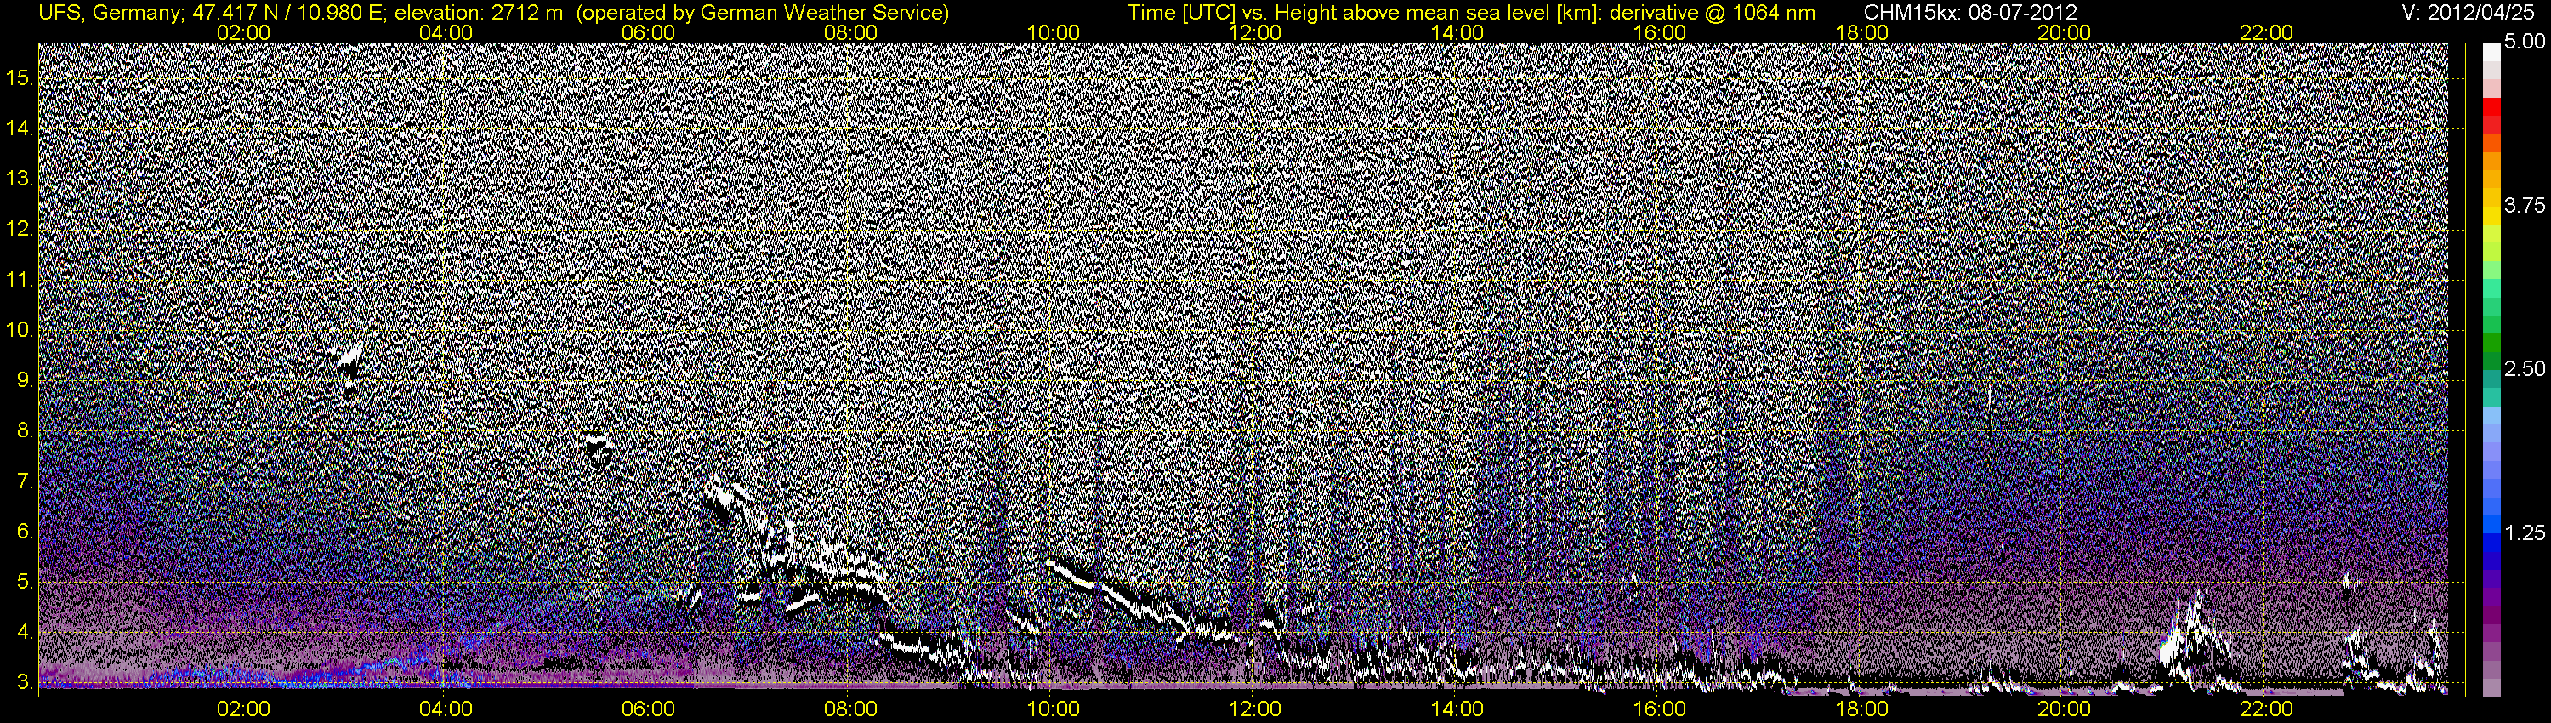Click the height label '10.' on y-axis
This screenshot has height=723, width=2551.
20,330
